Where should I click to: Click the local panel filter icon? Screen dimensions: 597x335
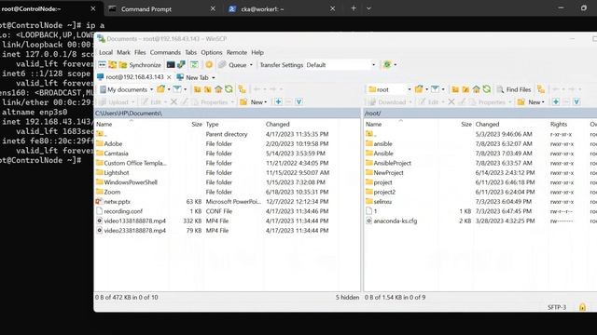click(x=177, y=89)
